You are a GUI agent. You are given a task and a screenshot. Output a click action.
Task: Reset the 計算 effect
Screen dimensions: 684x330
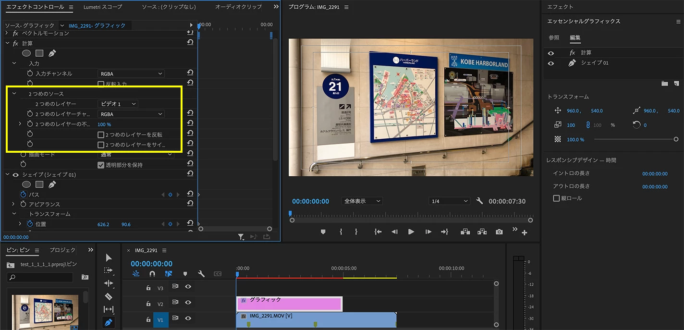(190, 43)
